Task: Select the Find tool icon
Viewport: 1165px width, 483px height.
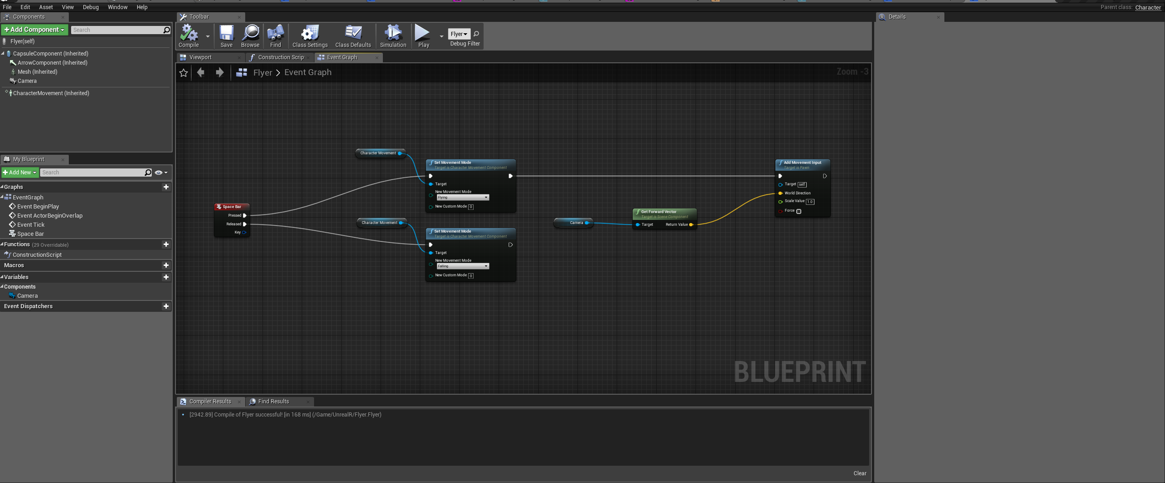Action: coord(274,34)
